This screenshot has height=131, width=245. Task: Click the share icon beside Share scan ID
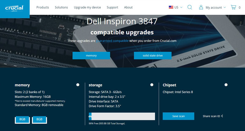(222, 116)
